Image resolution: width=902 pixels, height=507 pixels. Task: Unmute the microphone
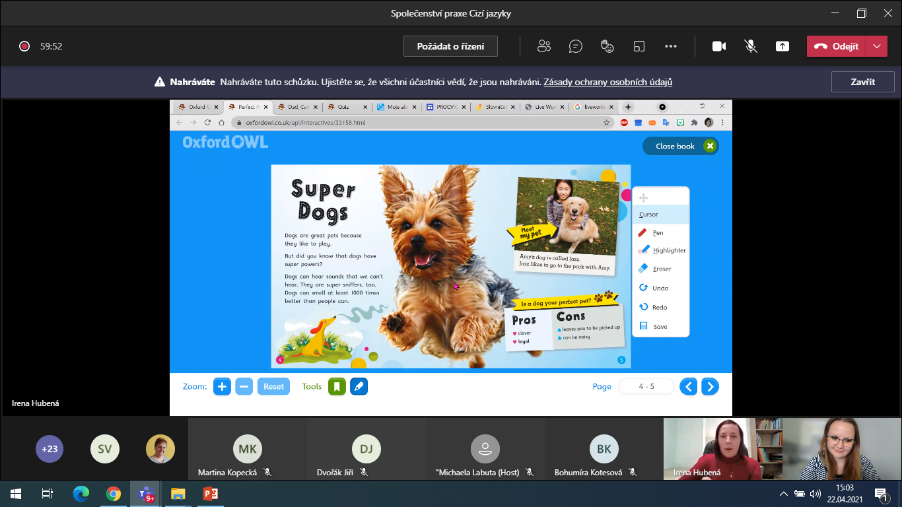tap(751, 46)
